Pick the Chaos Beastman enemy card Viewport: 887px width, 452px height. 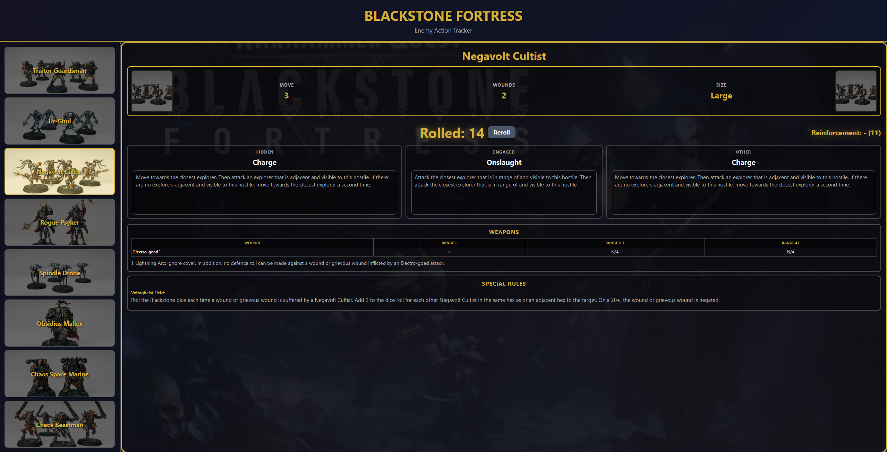point(60,424)
